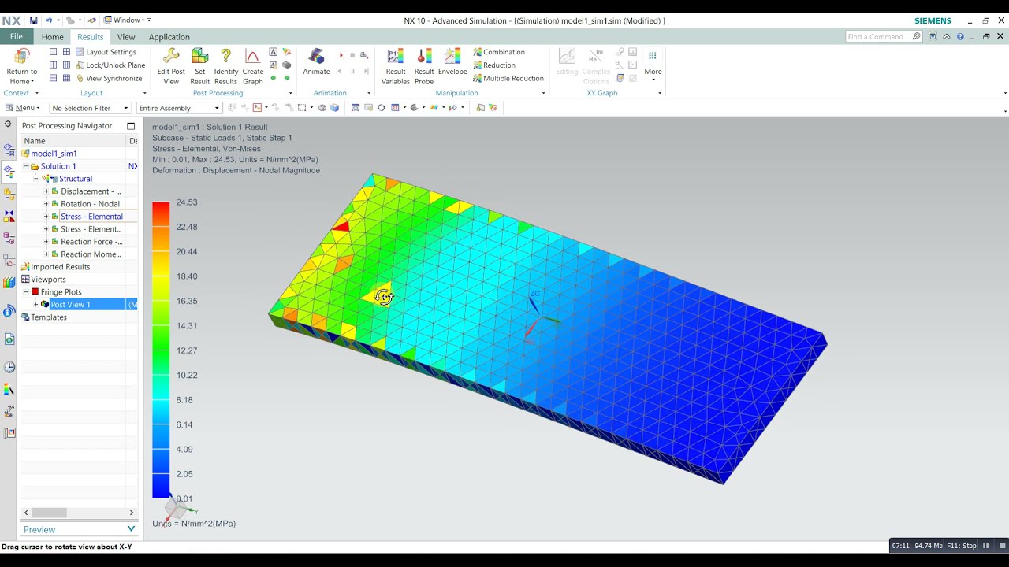Viewport: 1009px width, 567px height.
Task: Click the save icon in title bar
Action: click(33, 20)
